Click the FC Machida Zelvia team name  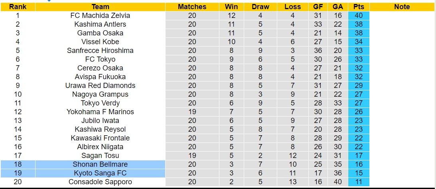click(x=100, y=16)
